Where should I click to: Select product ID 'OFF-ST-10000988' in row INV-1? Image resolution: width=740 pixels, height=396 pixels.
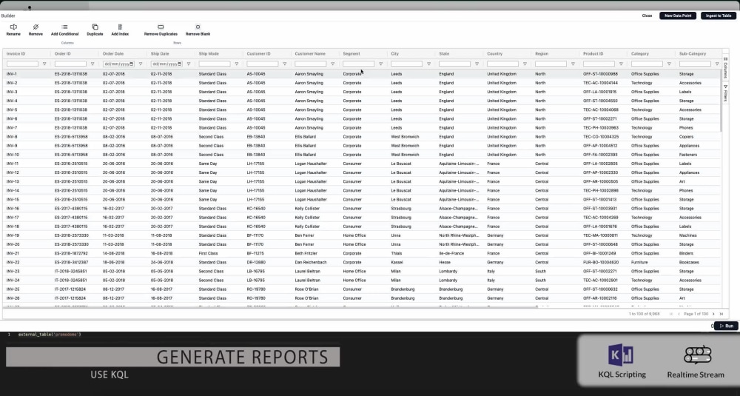(x=600, y=74)
